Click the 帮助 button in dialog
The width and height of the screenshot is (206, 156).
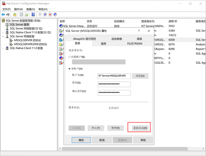143,140
